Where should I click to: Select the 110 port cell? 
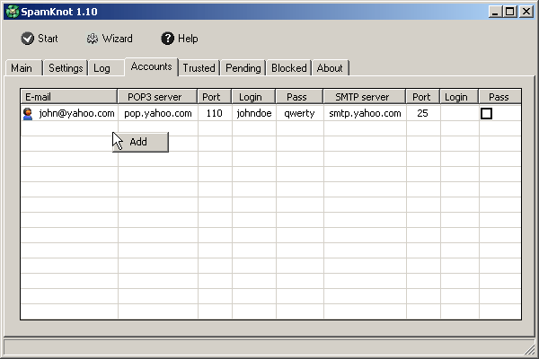coord(215,113)
